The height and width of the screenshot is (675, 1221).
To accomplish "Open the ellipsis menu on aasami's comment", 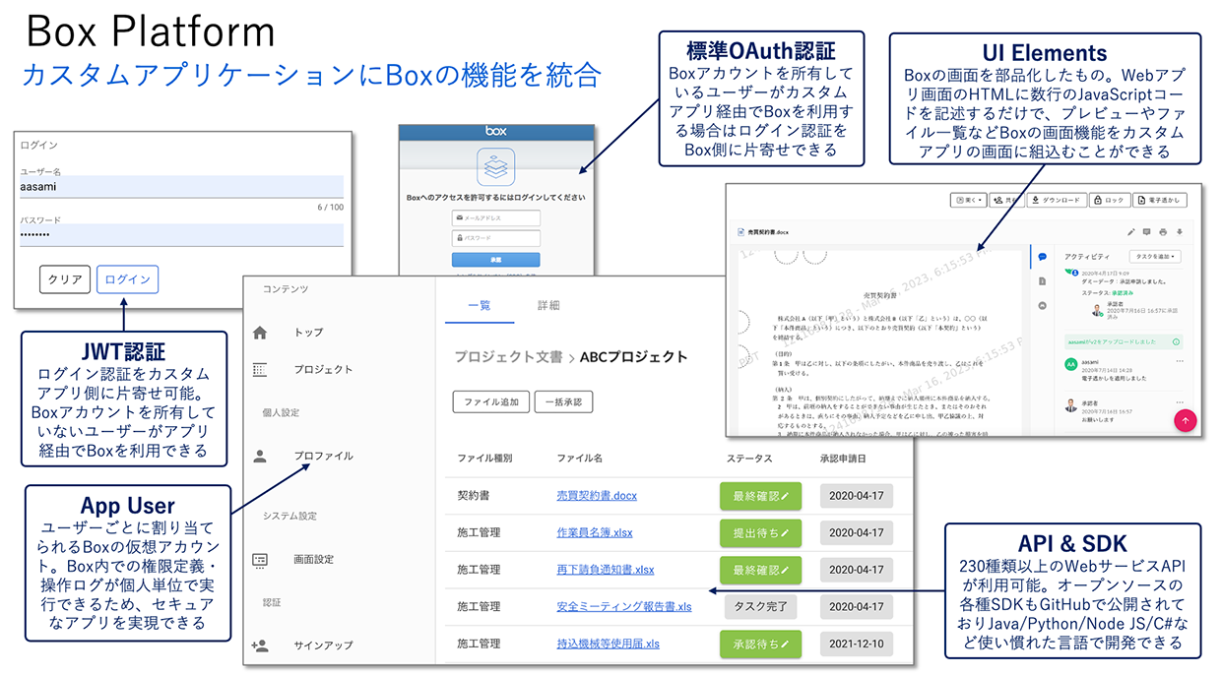I will coord(1180,361).
